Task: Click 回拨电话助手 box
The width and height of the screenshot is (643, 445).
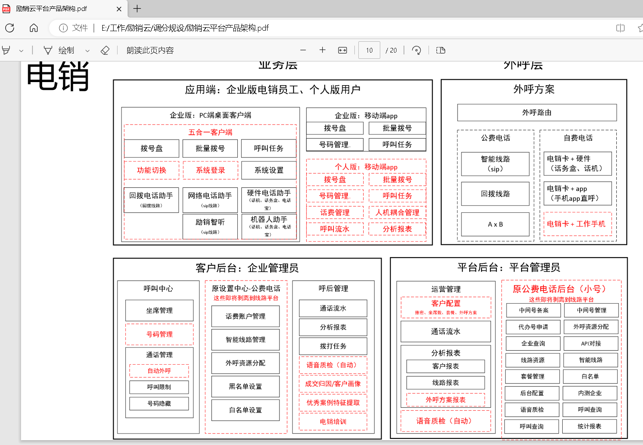Action: pos(151,200)
